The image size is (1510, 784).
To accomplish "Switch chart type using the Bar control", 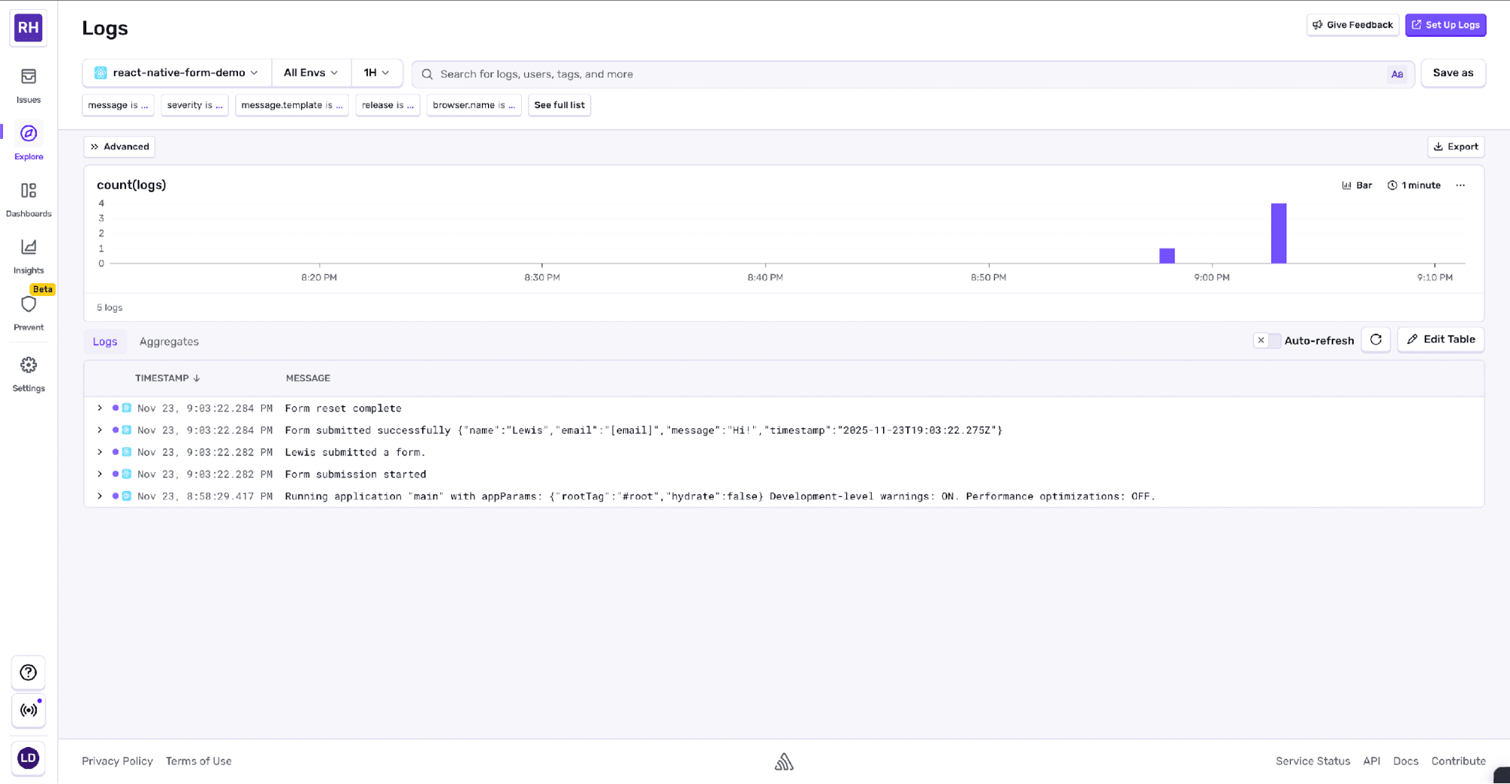I will [1357, 184].
